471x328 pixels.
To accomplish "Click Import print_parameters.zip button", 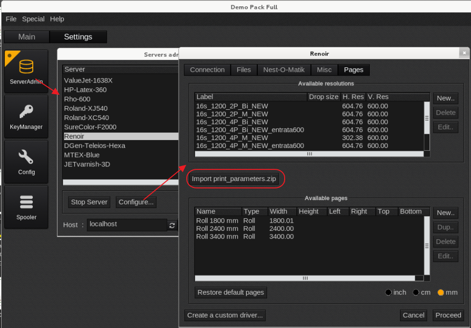I will coord(234,179).
